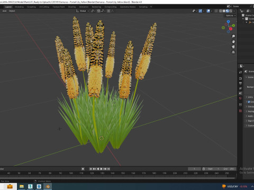Switch to the Texture Paint workspace

point(59,7)
